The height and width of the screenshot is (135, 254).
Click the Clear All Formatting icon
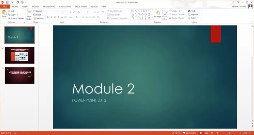click(79, 12)
